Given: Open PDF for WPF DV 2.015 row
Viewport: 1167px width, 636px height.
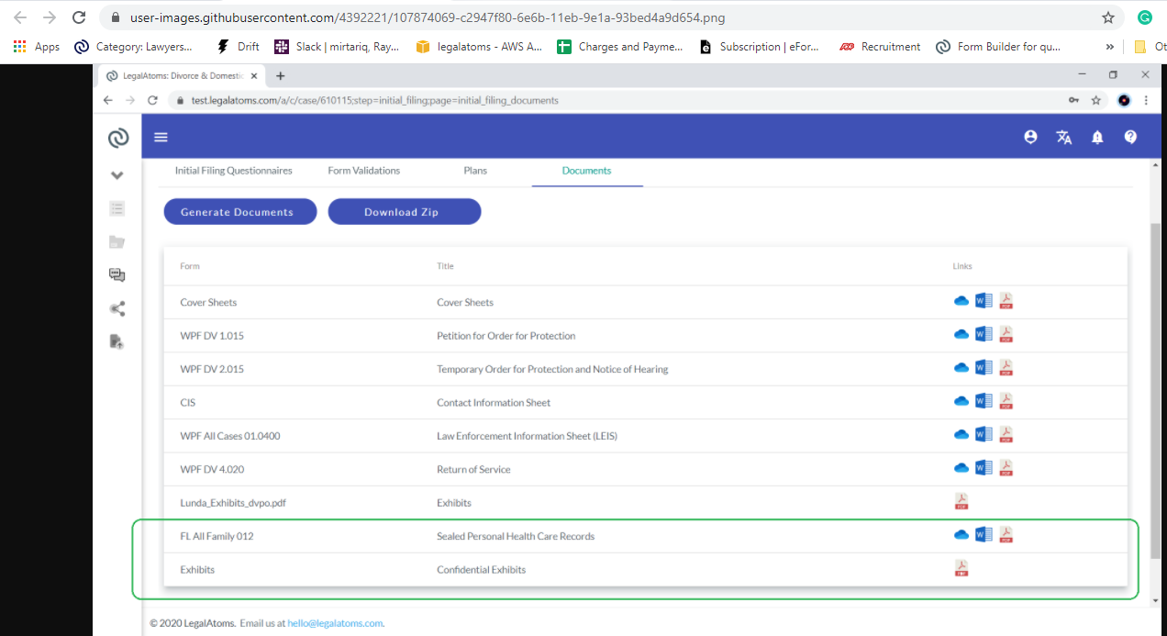Looking at the screenshot, I should click(1006, 368).
